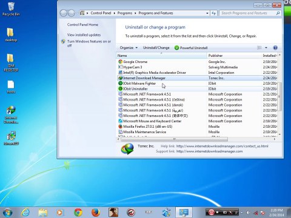Open Recycle Bin desktop icon
Viewport: 291px width, 218px height.
point(11,9)
